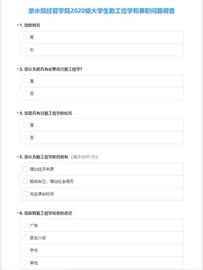Click question 5 label 勤工俭学的目的
Screen dimensions: 203x270
(x=44, y=157)
